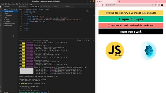
Task: Click the yellow 'Run the React library' banner
Action: 131,13
